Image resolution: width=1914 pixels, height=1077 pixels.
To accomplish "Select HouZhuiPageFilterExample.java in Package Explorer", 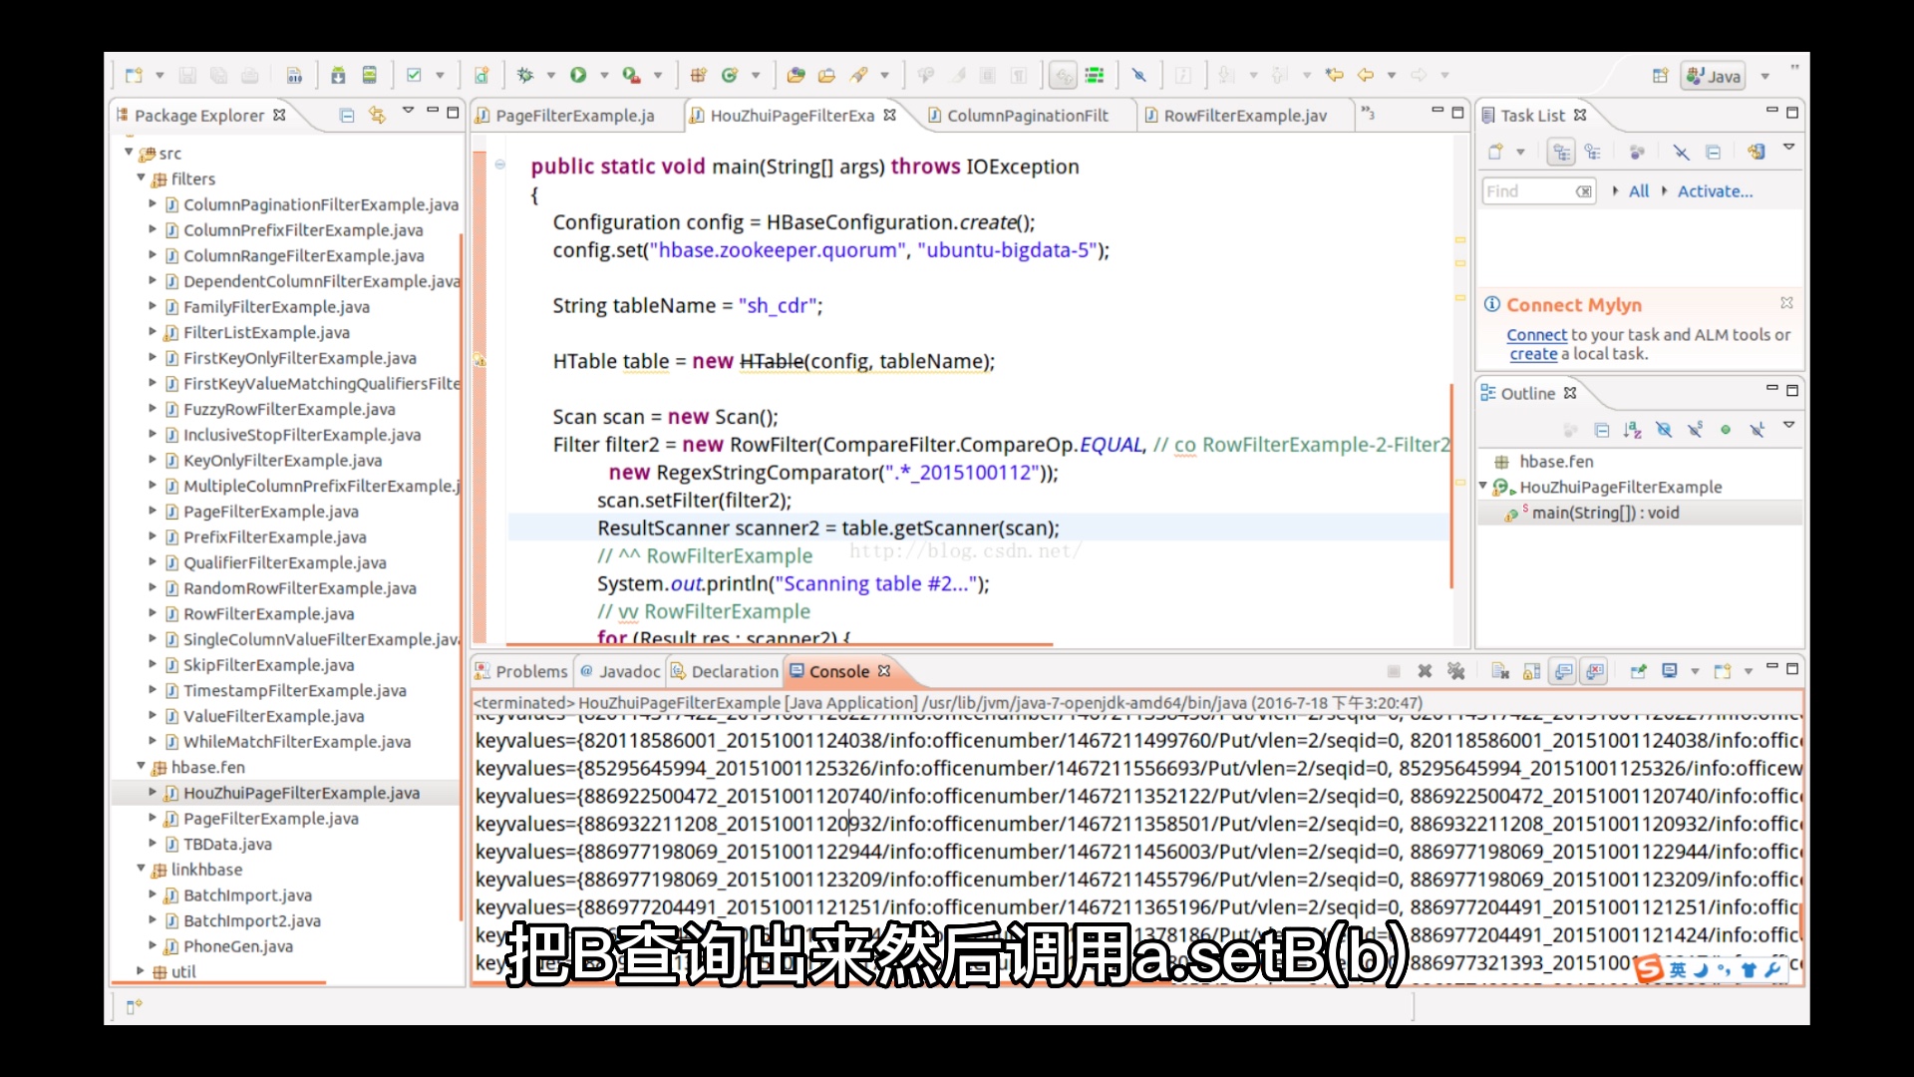I will [x=301, y=793].
